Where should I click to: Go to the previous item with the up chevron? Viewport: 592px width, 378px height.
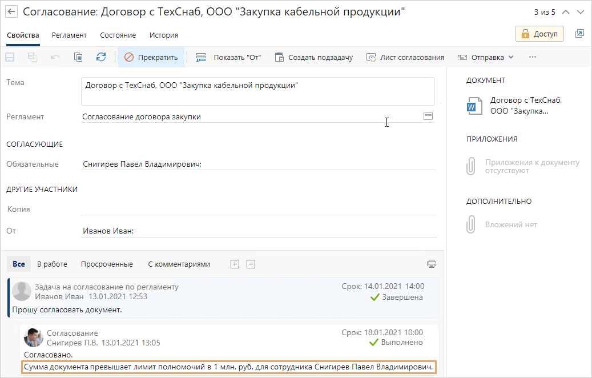pos(566,12)
